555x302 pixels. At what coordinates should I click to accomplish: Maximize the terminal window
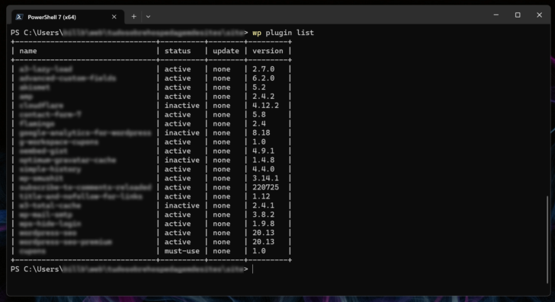(518, 15)
